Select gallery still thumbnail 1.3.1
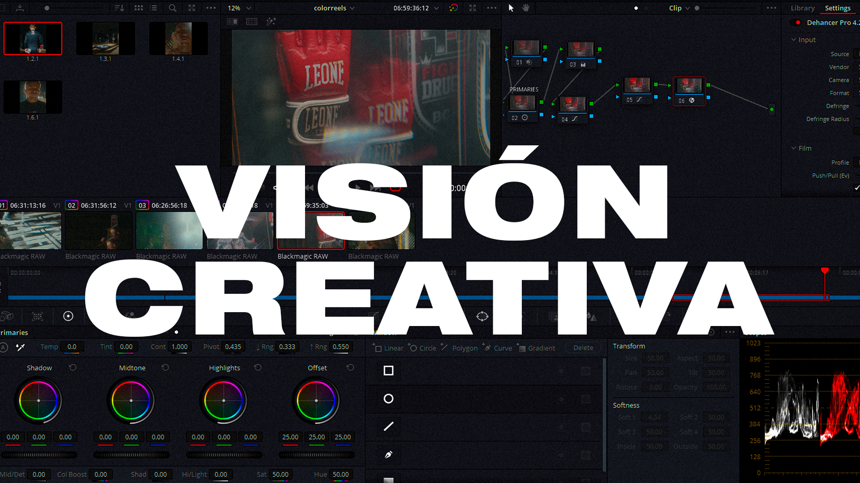 (x=105, y=38)
